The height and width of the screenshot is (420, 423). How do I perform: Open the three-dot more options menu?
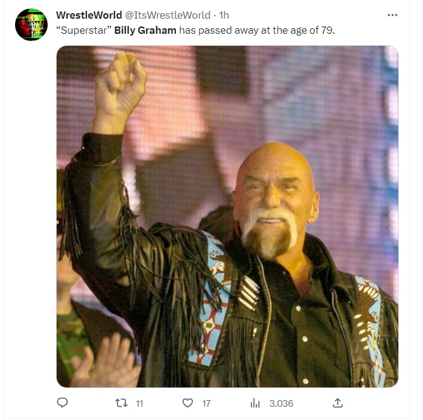[392, 15]
